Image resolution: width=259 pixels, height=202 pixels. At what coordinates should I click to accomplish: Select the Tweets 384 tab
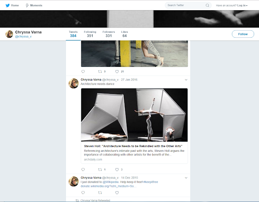(73, 34)
